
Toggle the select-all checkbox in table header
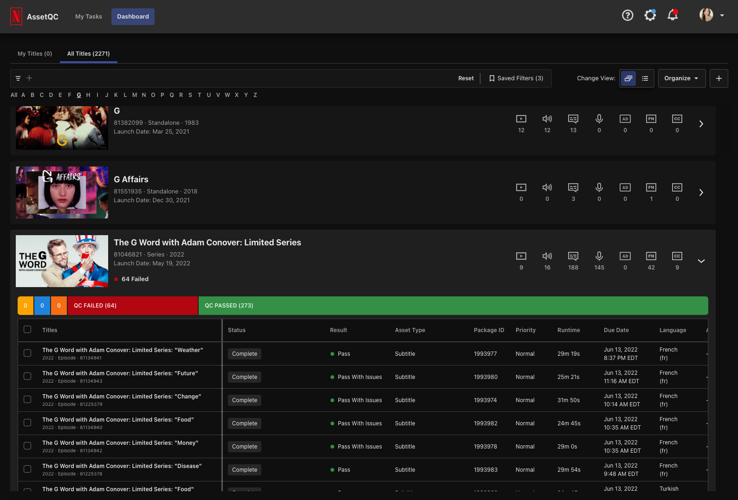[x=27, y=329]
